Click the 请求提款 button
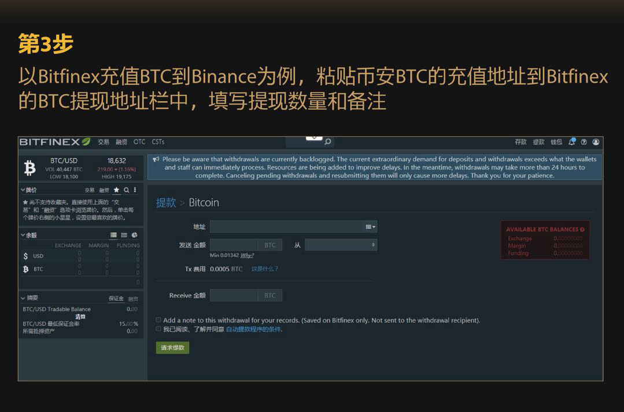This screenshot has width=624, height=412. [172, 348]
